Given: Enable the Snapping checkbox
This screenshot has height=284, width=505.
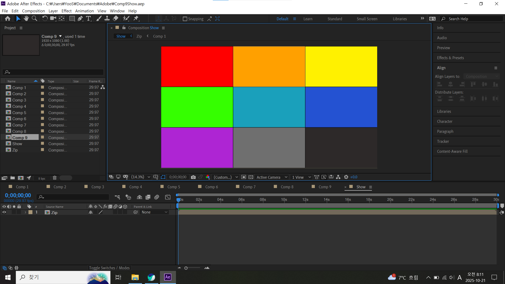Looking at the screenshot, I should 185,19.
